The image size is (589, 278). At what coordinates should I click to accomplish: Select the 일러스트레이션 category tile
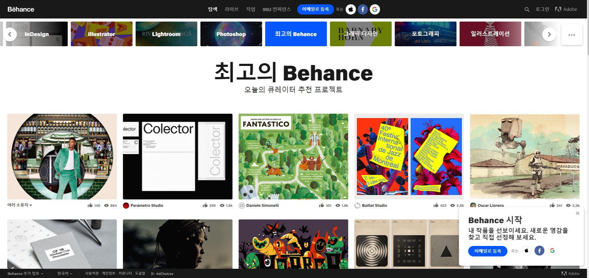tap(490, 34)
